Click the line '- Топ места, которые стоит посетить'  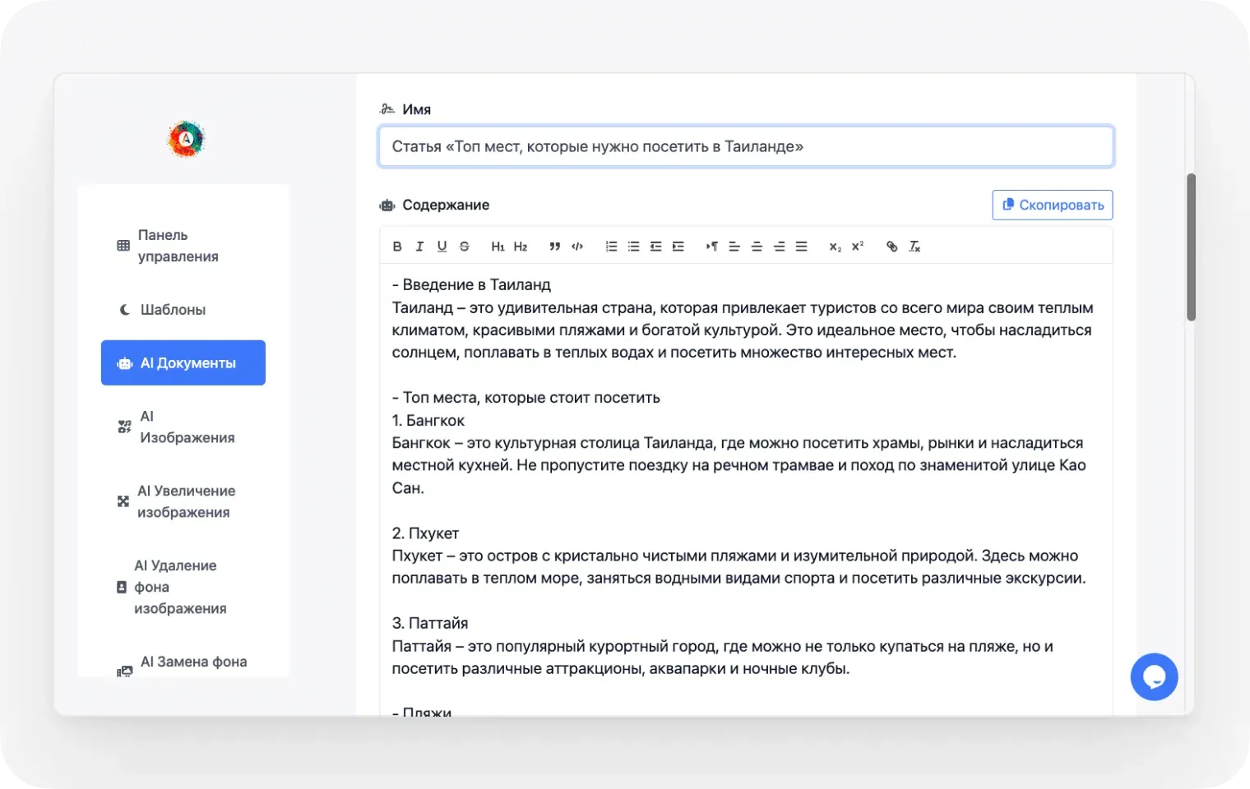click(526, 398)
